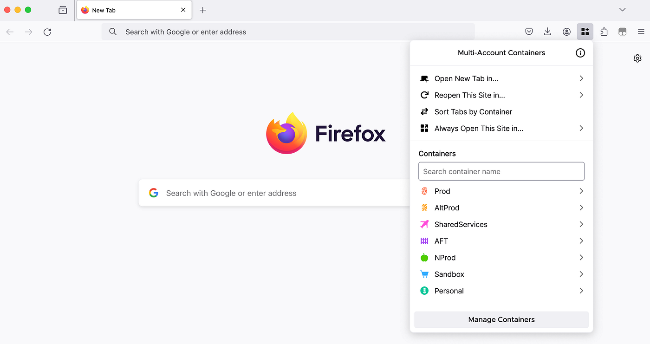Expand the Personal container chevron

(x=581, y=291)
